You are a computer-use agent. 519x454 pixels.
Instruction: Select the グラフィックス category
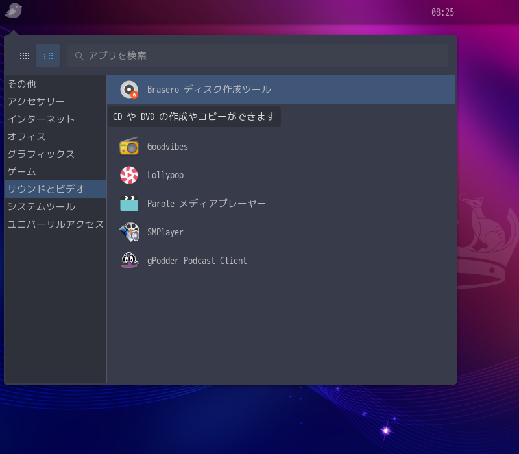click(x=56, y=154)
